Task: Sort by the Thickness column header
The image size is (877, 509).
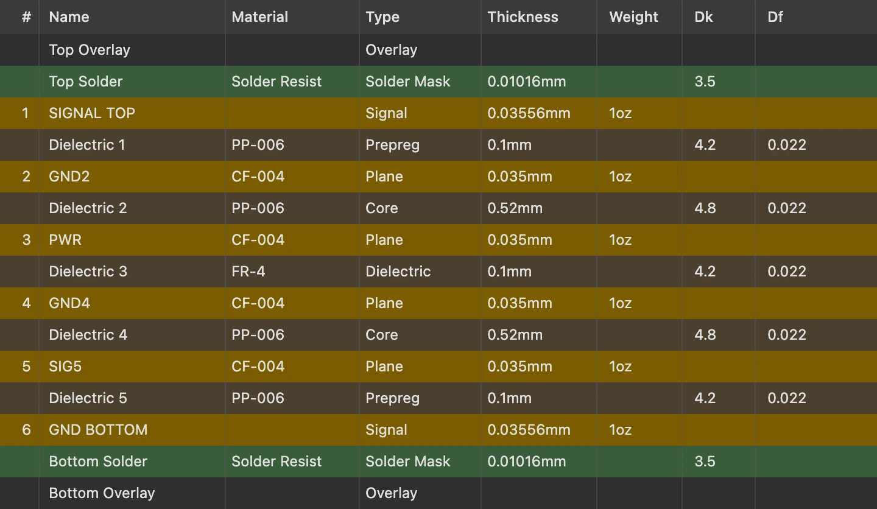Action: pos(523,17)
